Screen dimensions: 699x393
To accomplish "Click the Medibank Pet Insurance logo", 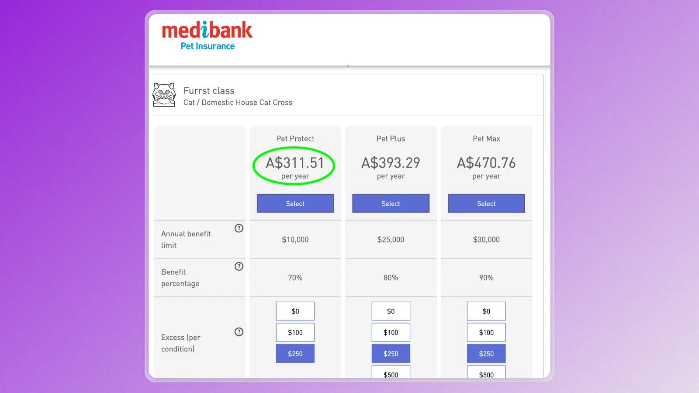I will click(x=207, y=35).
